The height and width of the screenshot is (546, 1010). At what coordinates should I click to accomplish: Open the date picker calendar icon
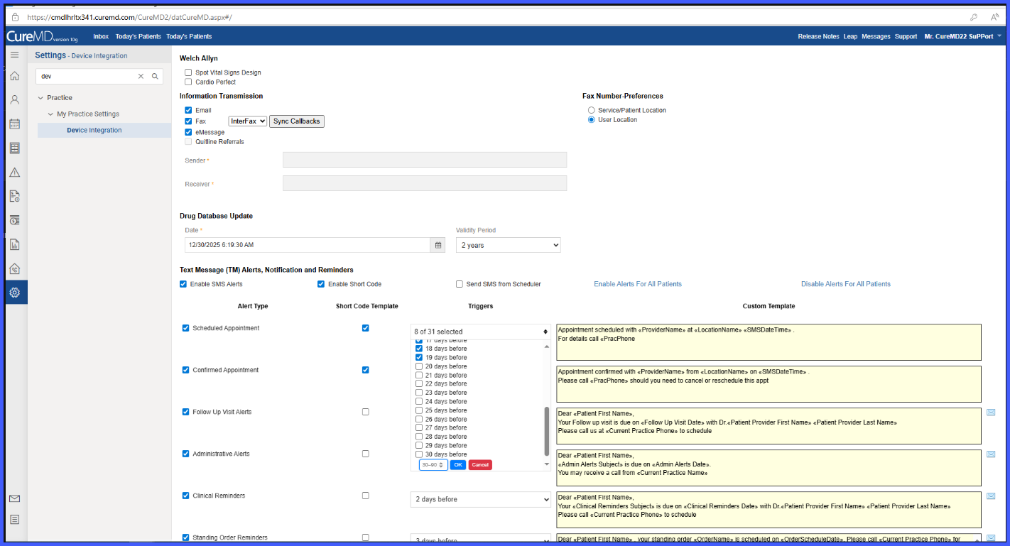tap(439, 245)
